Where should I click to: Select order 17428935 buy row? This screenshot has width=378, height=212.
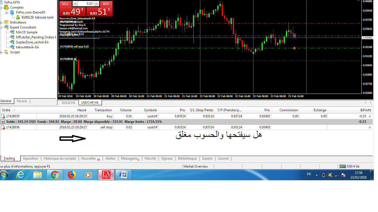coord(187,116)
